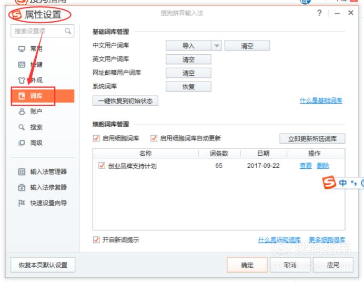364x283 pixels.
Task: Click the help question mark icon
Action: point(319,13)
